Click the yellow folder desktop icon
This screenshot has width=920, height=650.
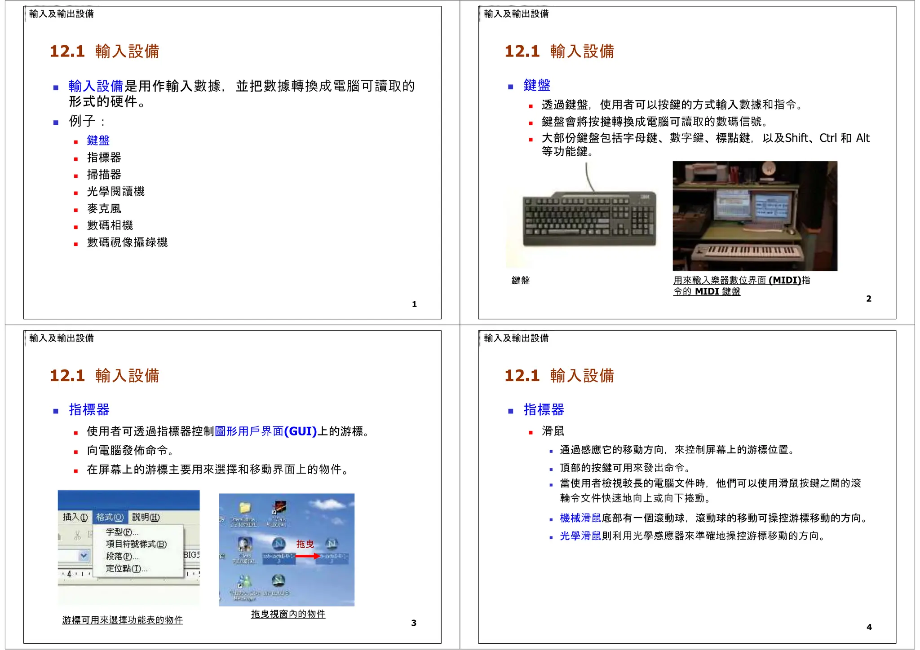(245, 508)
